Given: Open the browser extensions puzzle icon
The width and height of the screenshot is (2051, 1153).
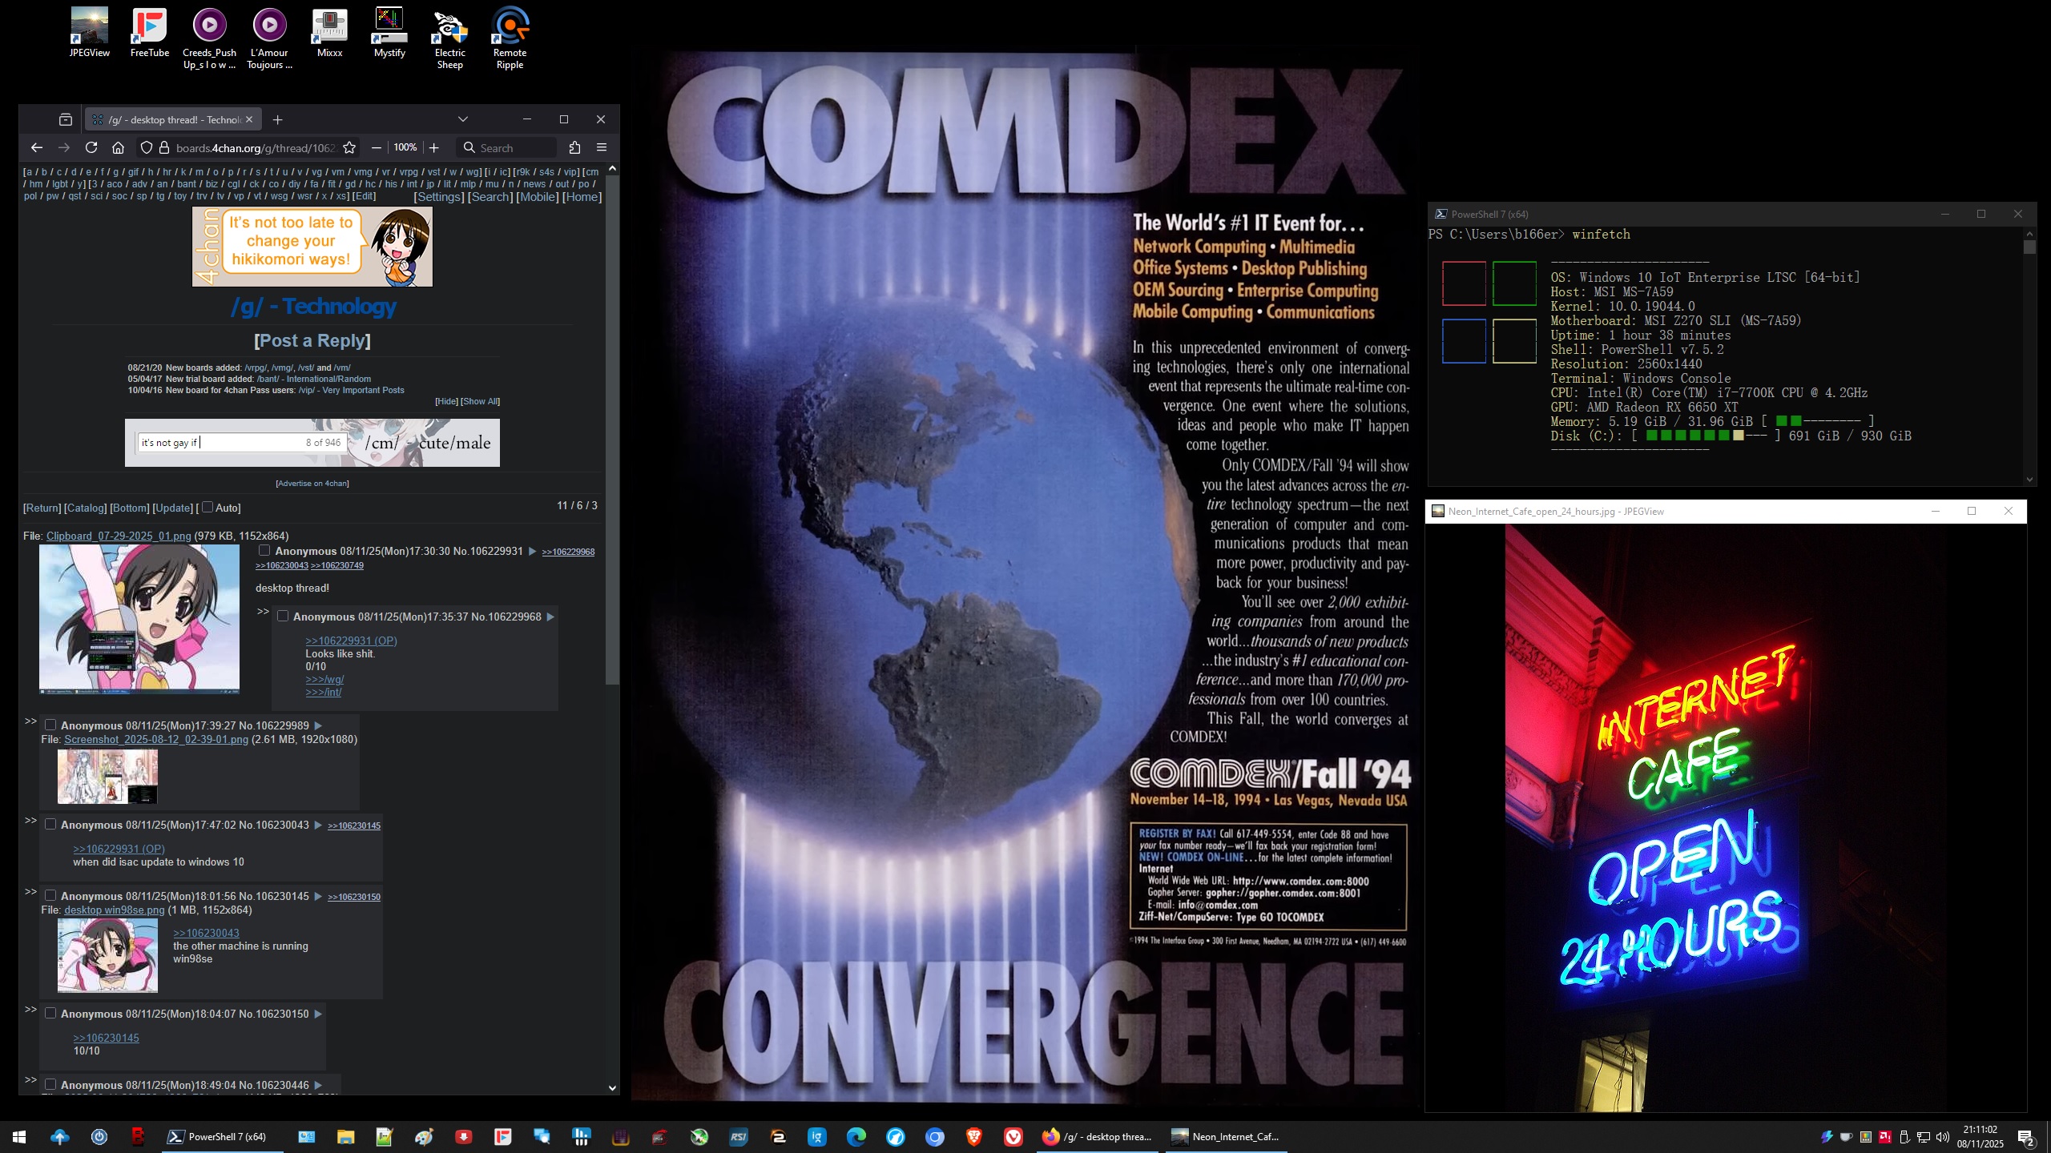Looking at the screenshot, I should click(x=574, y=147).
